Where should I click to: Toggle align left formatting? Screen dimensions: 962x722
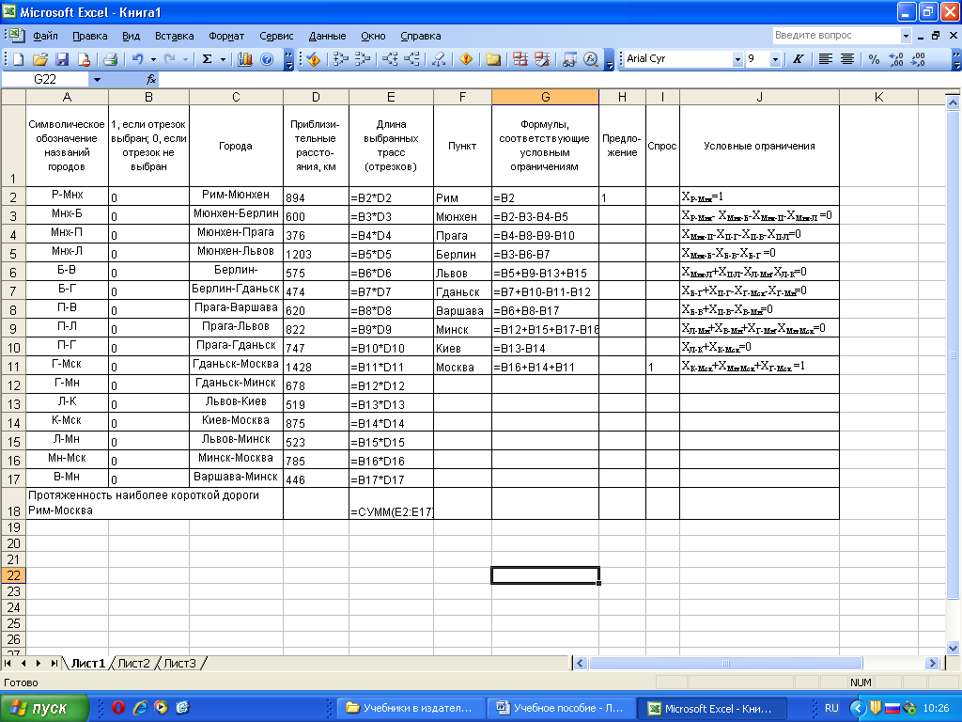pyautogui.click(x=826, y=59)
